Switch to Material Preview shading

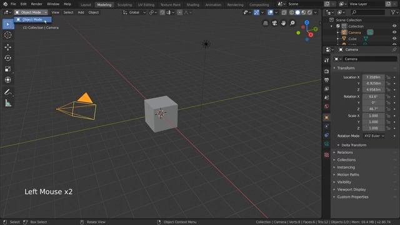point(304,12)
